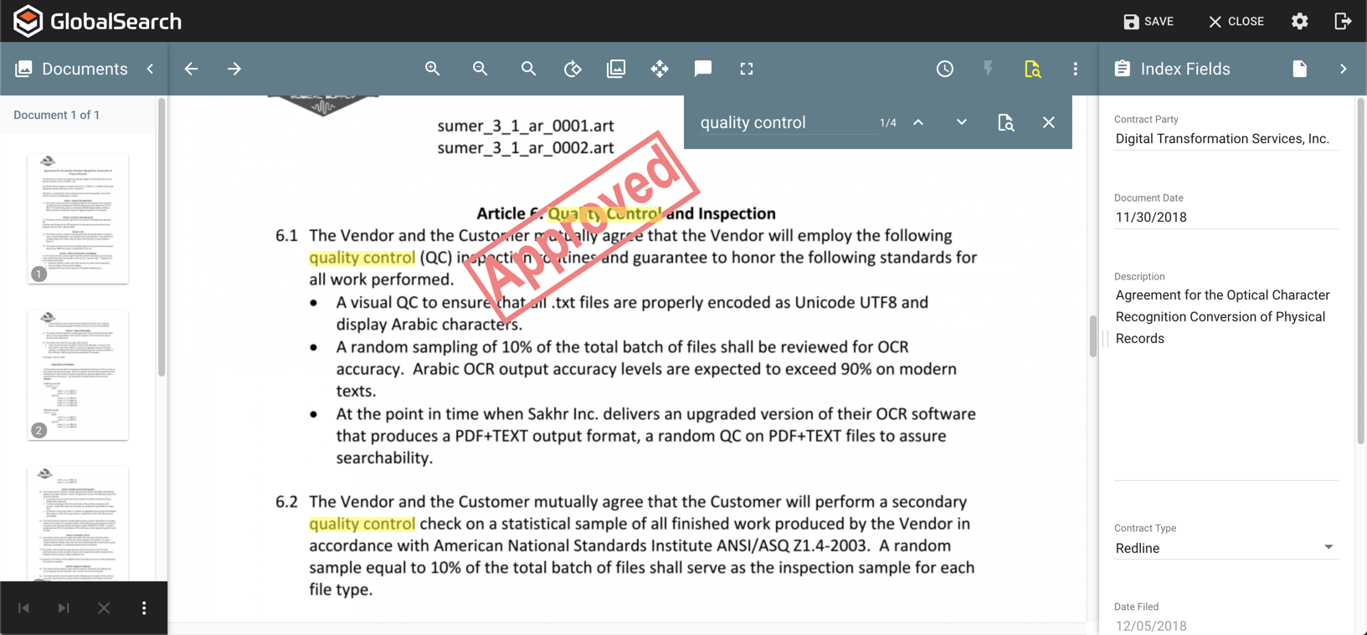Enter fullscreen view mode

pos(747,69)
